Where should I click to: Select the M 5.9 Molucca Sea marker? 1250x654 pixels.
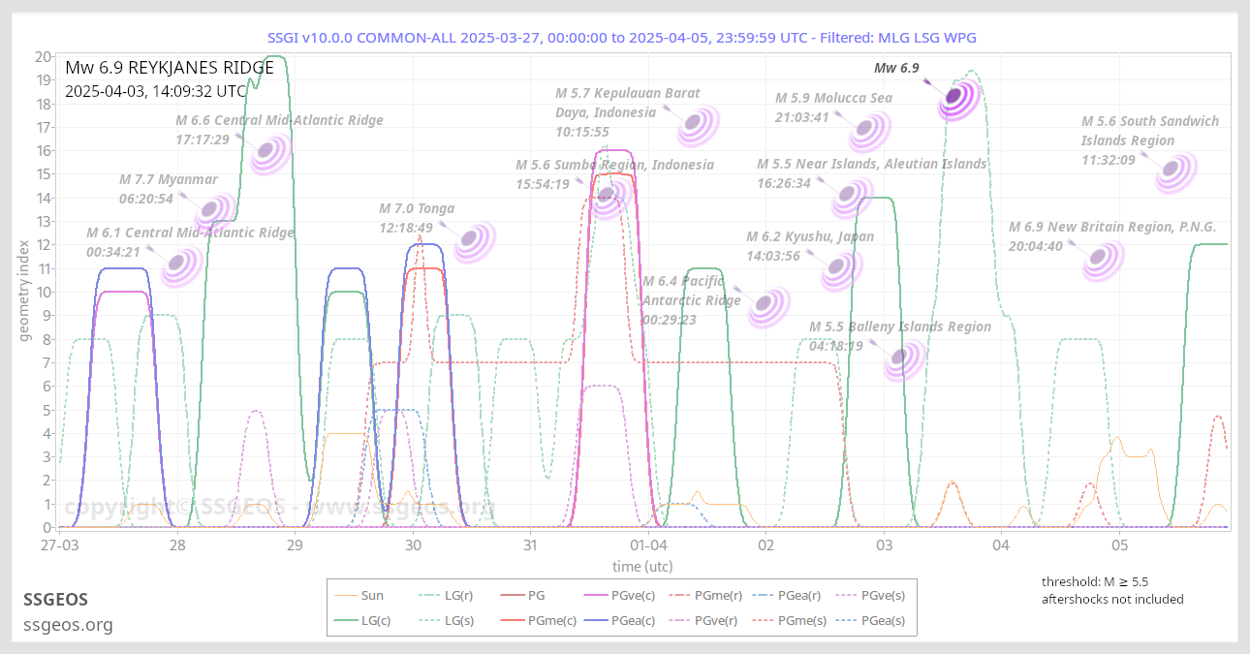coord(869,130)
